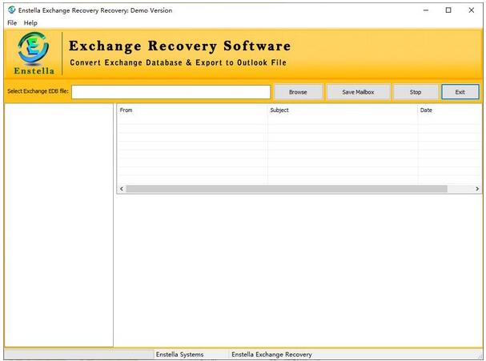The image size is (486, 361).
Task: Focus the Select Exchange EDB file field
Action: point(171,92)
